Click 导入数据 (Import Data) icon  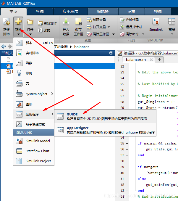click(66, 21)
